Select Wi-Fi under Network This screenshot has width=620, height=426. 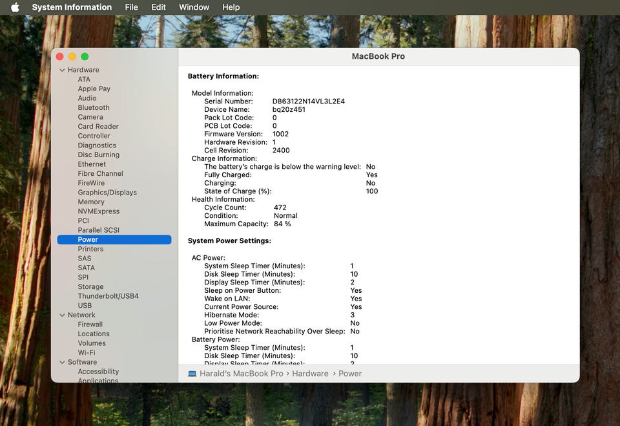pyautogui.click(x=87, y=353)
